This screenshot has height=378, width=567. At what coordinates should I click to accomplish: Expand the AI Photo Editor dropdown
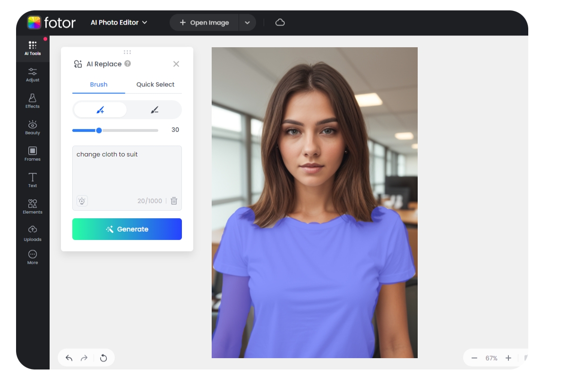click(119, 22)
